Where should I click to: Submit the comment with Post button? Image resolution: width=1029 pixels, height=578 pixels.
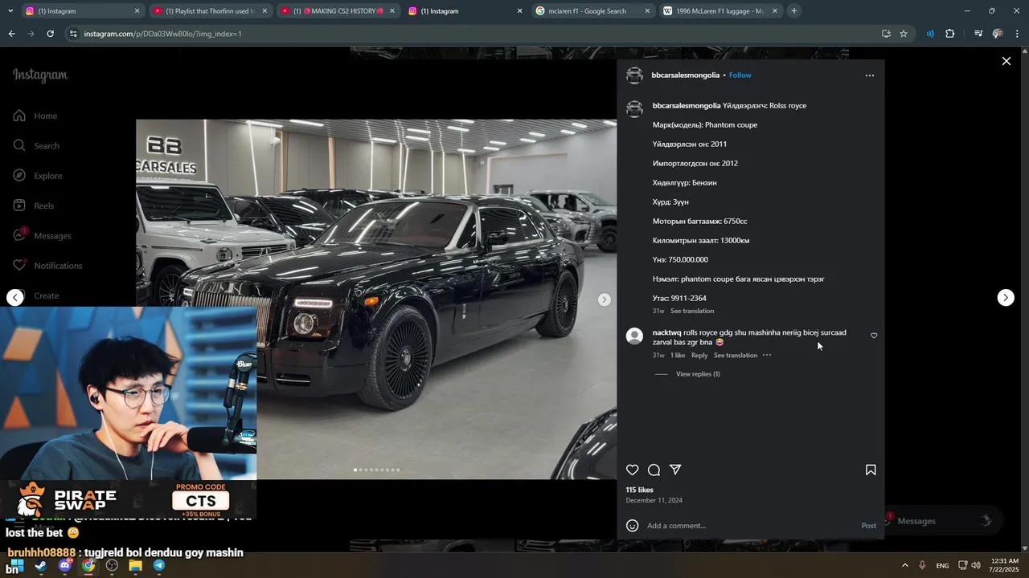869,526
